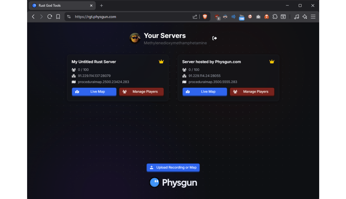Screen dimensions: 346x199
Task: Click the browser forward arrow
Action: pos(42,17)
